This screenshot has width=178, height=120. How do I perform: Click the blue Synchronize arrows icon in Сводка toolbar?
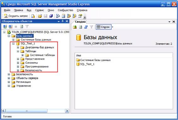tap(86, 27)
